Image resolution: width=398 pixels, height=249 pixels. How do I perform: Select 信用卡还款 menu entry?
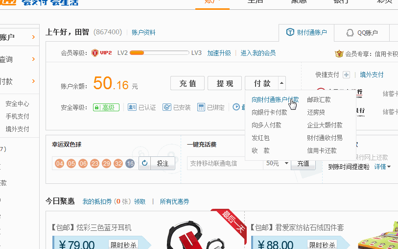[322, 150]
